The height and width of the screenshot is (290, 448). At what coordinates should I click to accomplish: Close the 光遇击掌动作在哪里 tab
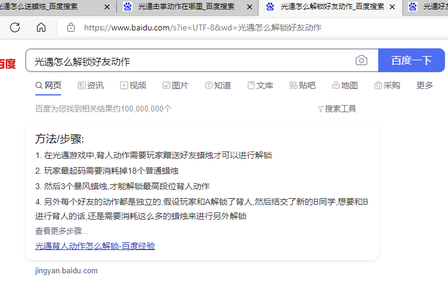(x=249, y=7)
